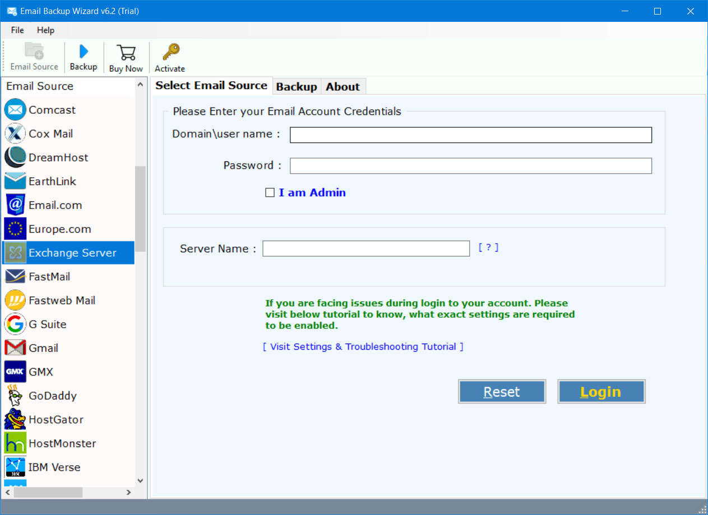Click the FastMail text label
Image resolution: width=708 pixels, height=515 pixels.
(49, 276)
